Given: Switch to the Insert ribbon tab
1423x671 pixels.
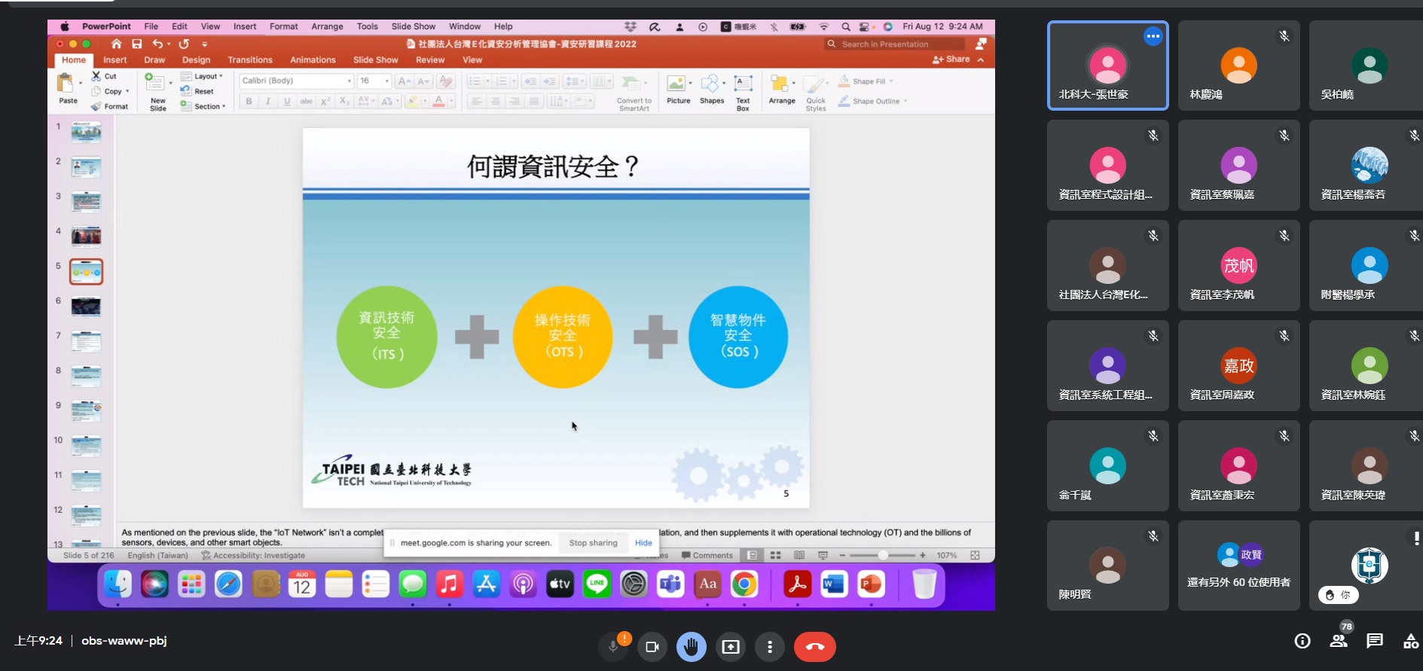Looking at the screenshot, I should click(115, 59).
